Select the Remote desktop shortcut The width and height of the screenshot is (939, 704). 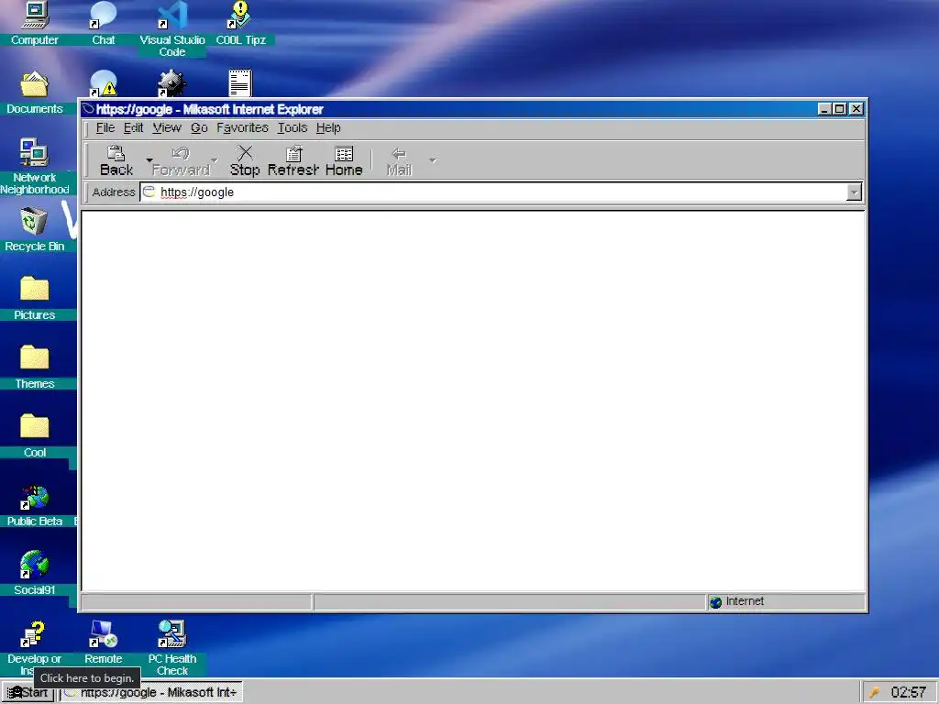[x=103, y=643]
